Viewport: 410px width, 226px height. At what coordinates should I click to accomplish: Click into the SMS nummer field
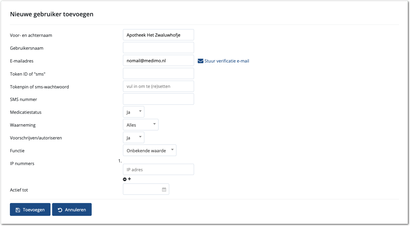[x=158, y=99]
